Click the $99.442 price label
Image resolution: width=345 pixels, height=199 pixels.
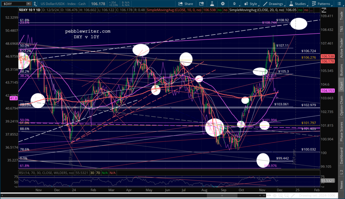[283, 158]
